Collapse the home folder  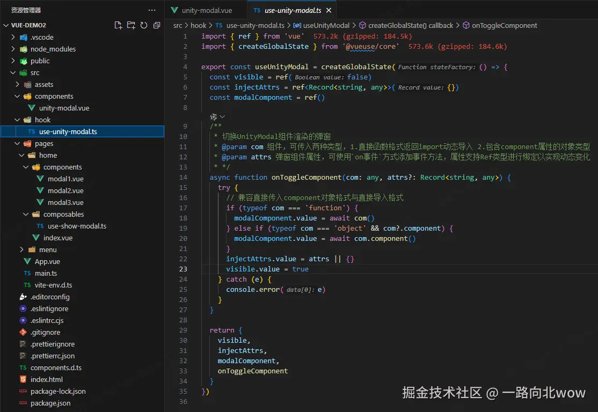[x=21, y=155]
